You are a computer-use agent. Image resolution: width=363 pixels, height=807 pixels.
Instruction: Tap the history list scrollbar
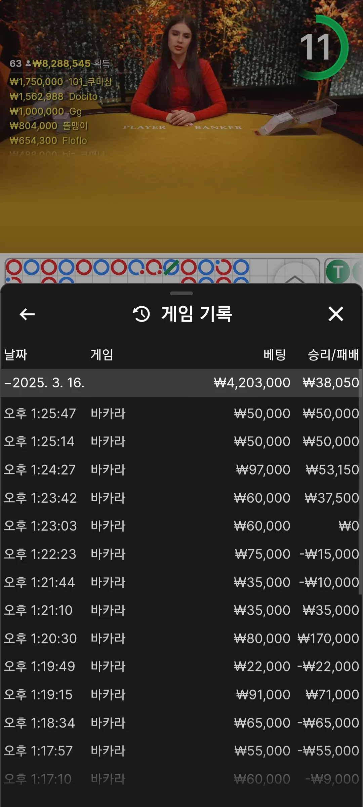361,482
